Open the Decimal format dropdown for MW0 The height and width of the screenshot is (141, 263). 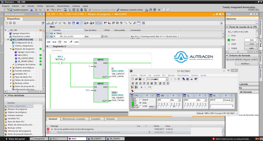click(232, 100)
